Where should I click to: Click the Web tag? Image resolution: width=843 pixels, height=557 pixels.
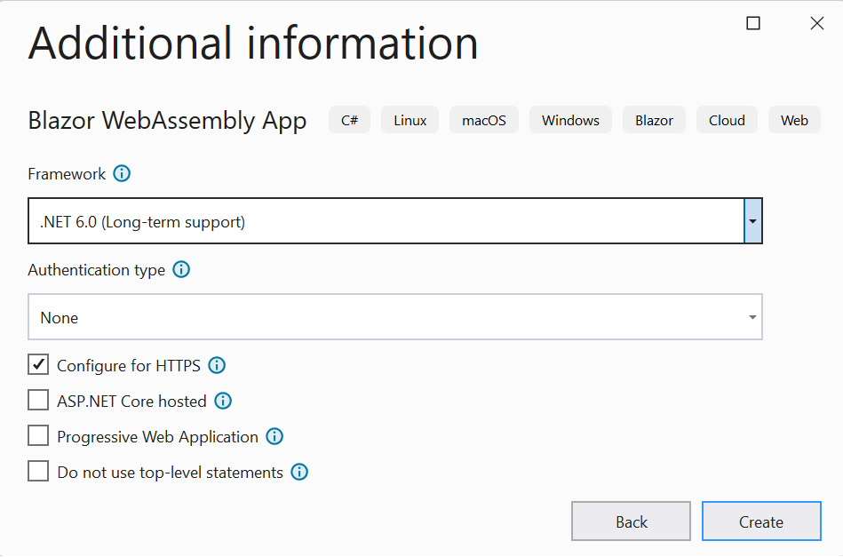coord(795,120)
